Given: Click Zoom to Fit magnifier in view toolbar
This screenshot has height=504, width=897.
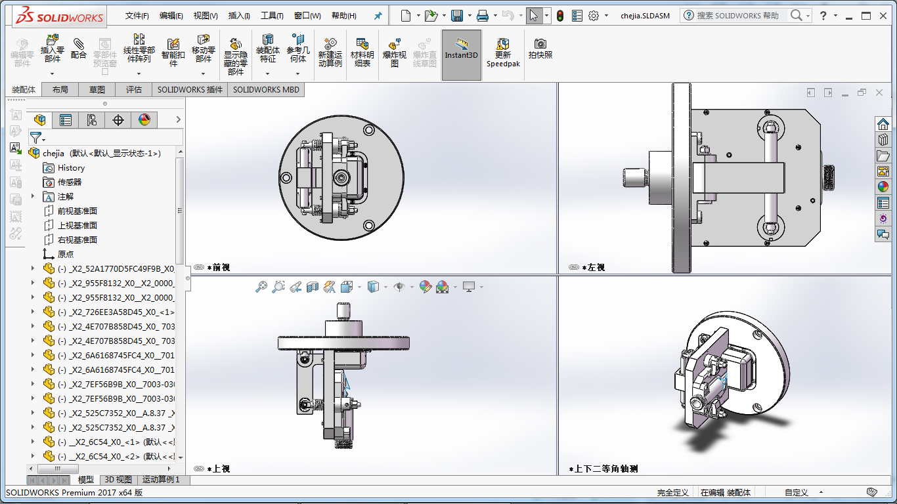Looking at the screenshot, I should click(261, 287).
